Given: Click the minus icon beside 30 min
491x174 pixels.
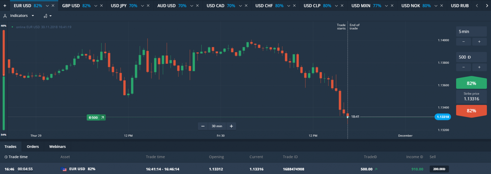Looking at the screenshot, I should coord(203,126).
